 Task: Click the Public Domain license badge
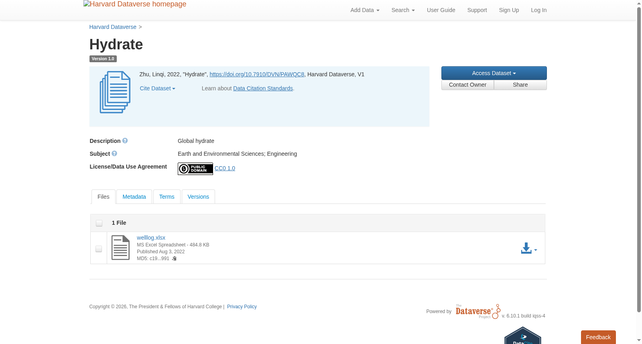(x=195, y=169)
